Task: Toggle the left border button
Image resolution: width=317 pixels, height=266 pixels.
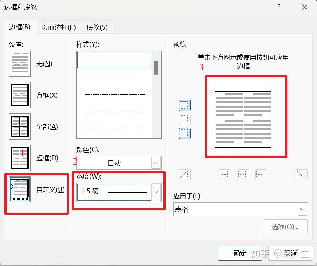Action: (225, 175)
